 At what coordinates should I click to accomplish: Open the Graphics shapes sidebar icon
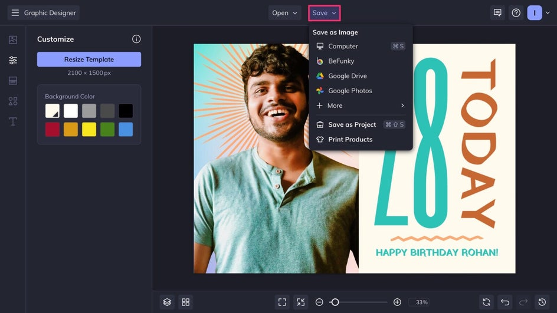[x=13, y=101]
